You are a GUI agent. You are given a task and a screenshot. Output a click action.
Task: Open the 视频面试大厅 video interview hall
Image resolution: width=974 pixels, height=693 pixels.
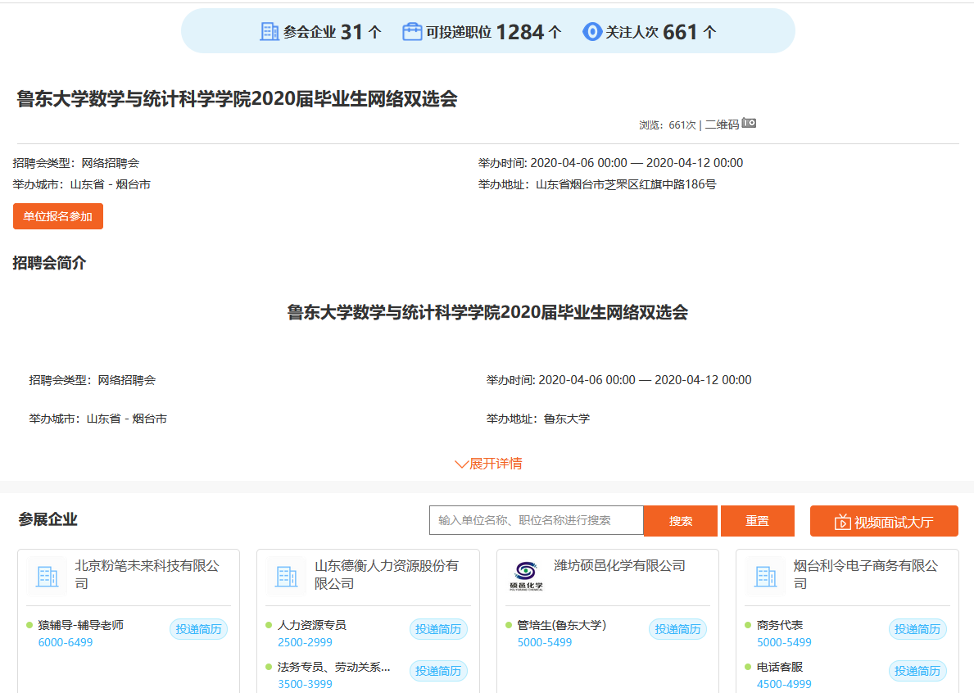click(884, 522)
